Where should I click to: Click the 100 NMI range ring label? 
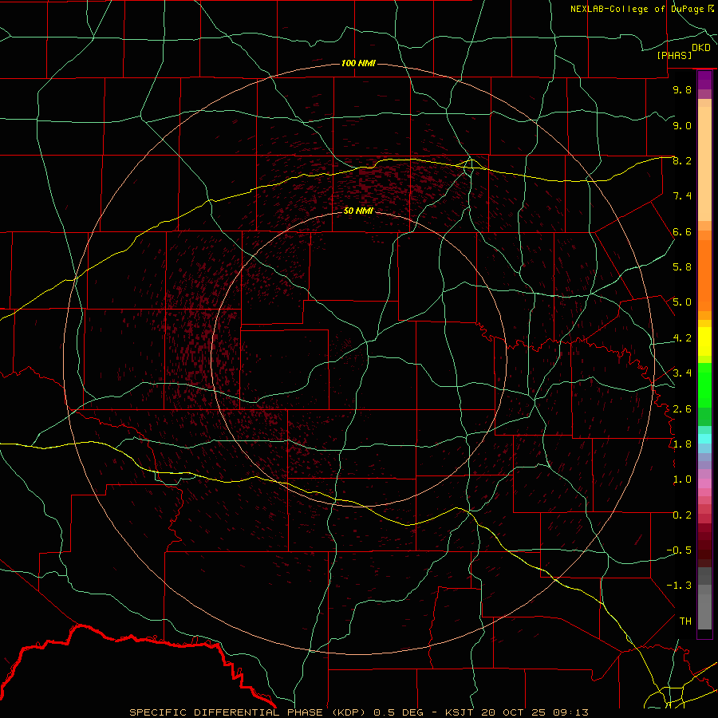358,63
